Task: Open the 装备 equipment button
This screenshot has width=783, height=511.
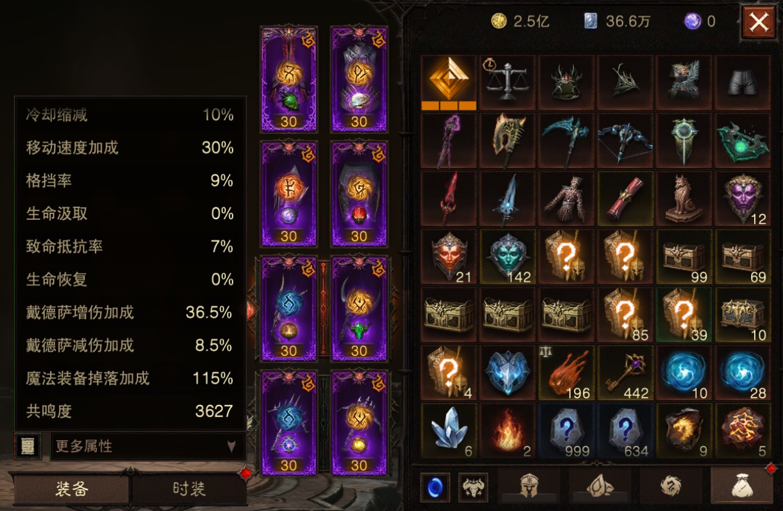Action: (x=71, y=489)
